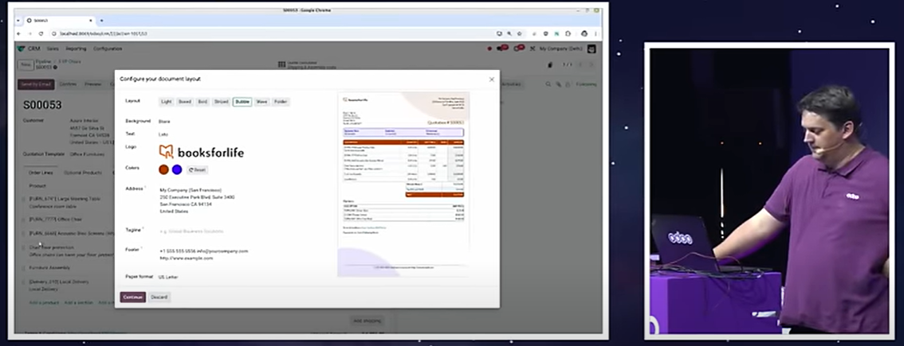Click the booksforlife logo image
Image resolution: width=904 pixels, height=346 pixels.
pos(201,152)
